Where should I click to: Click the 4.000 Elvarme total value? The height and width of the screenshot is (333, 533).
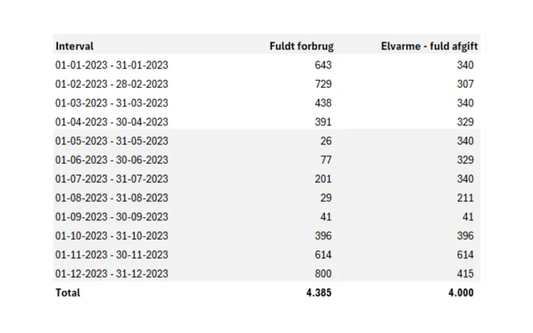tap(460, 293)
